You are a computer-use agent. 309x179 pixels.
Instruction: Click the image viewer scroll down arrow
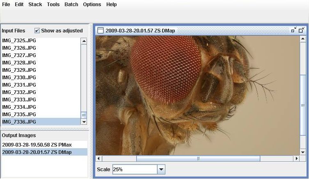pyautogui.click(x=303, y=152)
